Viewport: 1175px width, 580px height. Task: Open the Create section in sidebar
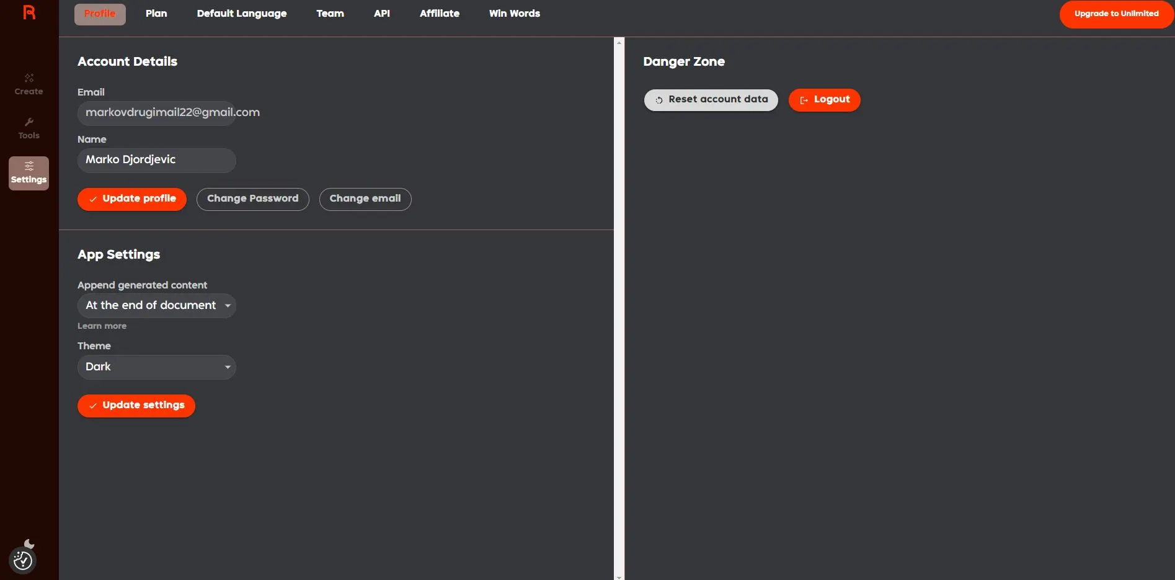pyautogui.click(x=29, y=85)
